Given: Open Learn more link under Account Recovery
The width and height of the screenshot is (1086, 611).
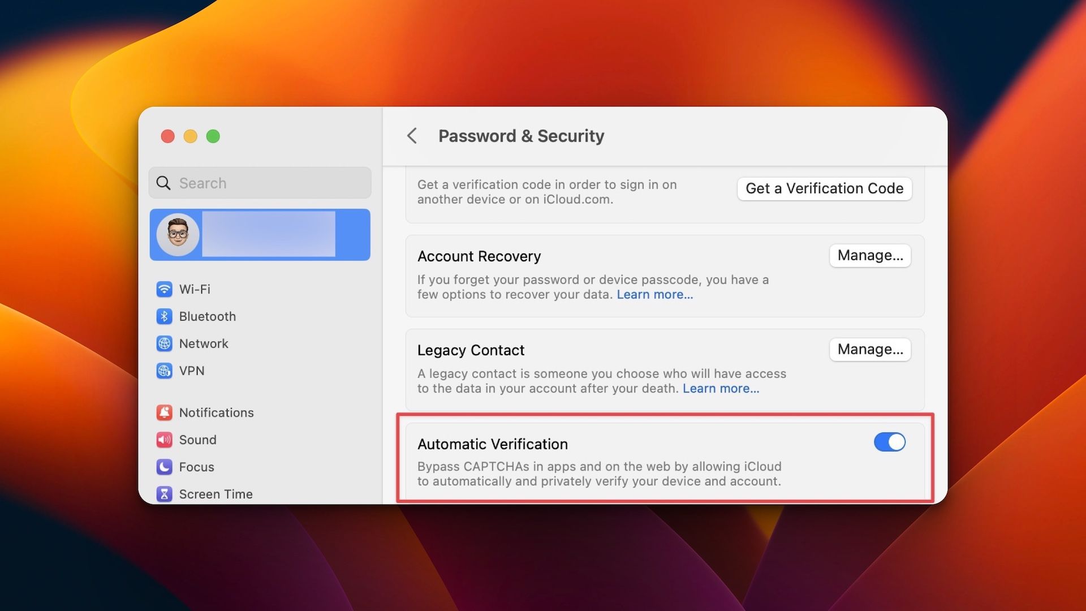Looking at the screenshot, I should coord(654,295).
